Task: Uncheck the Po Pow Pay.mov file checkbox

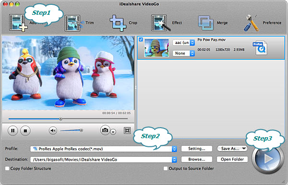Action: [x=141, y=40]
